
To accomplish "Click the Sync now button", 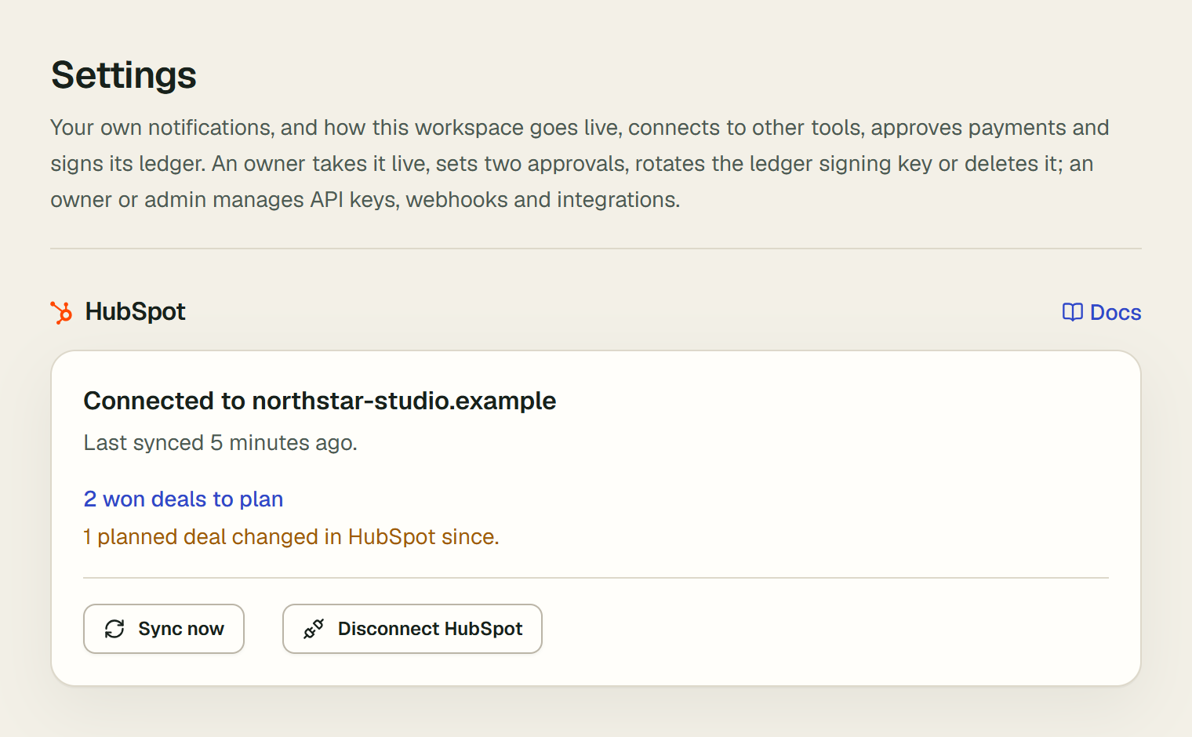I will pyautogui.click(x=164, y=629).
